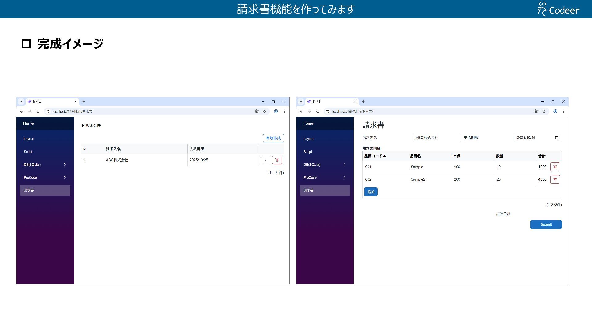Delete the Sample2 detail row
Viewport: 592px width, 333px height.
(555, 179)
